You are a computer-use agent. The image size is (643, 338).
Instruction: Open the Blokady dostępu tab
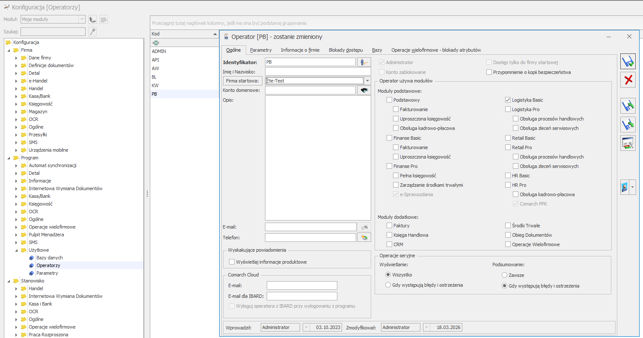click(x=346, y=50)
